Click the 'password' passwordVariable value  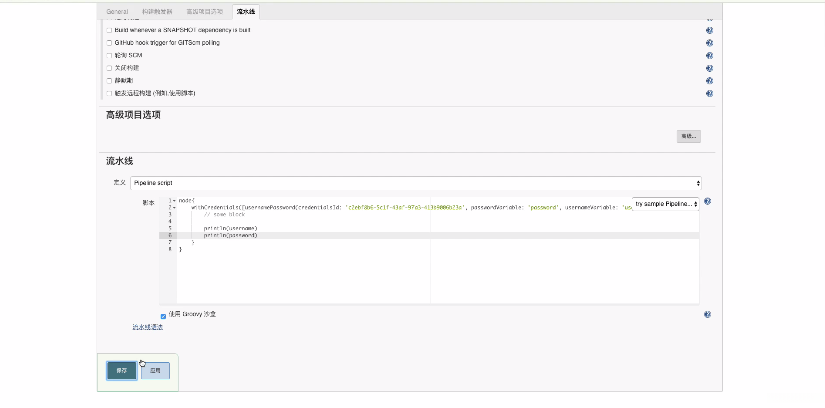(543, 208)
